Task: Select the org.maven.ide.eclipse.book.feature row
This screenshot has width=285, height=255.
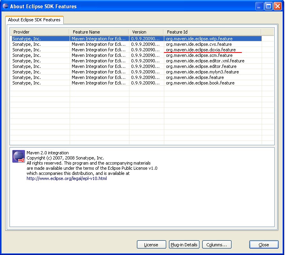Action: [x=136, y=83]
